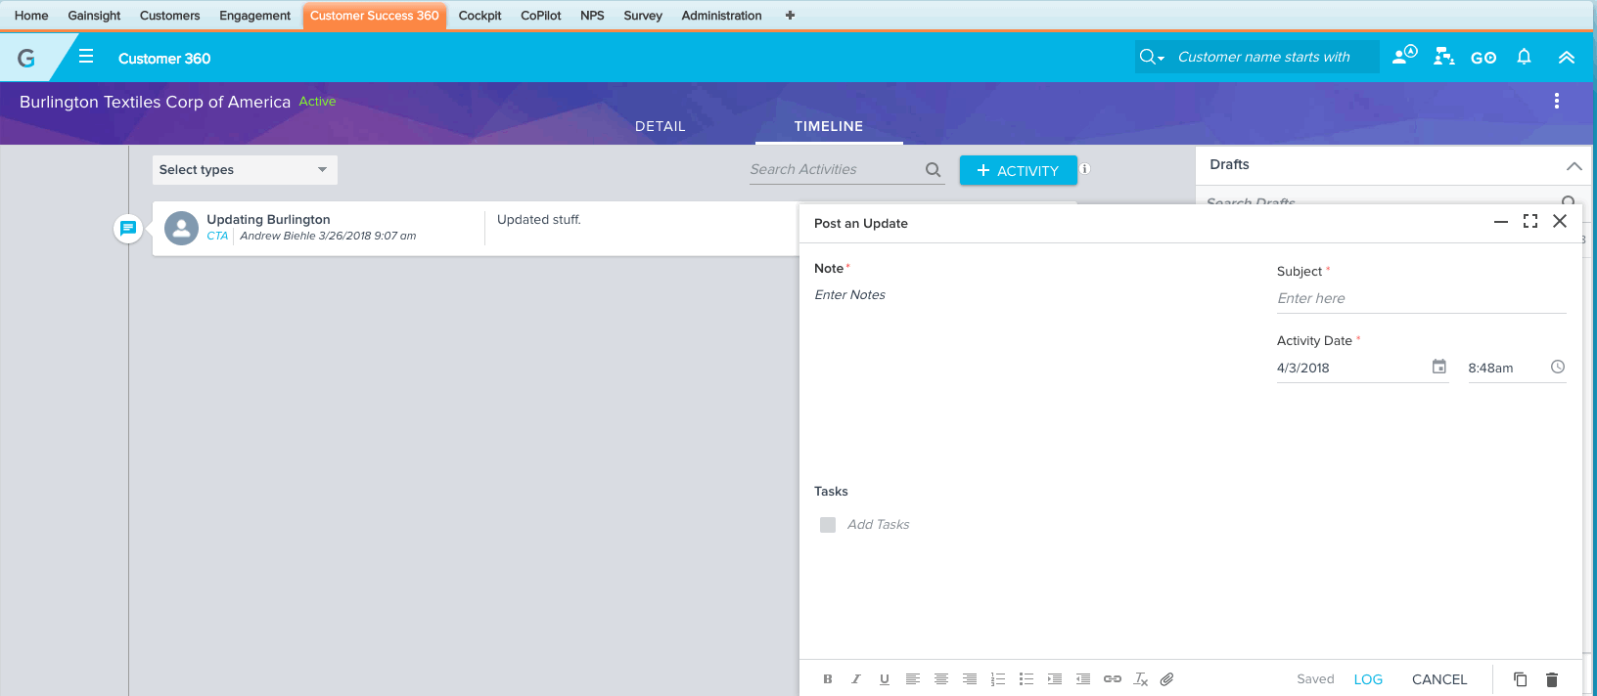Add a new tab with plus icon
The image size is (1597, 696).
coord(790,16)
